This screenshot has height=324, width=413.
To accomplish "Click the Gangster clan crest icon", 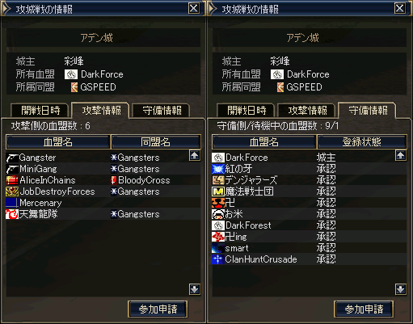I will pyautogui.click(x=12, y=158).
